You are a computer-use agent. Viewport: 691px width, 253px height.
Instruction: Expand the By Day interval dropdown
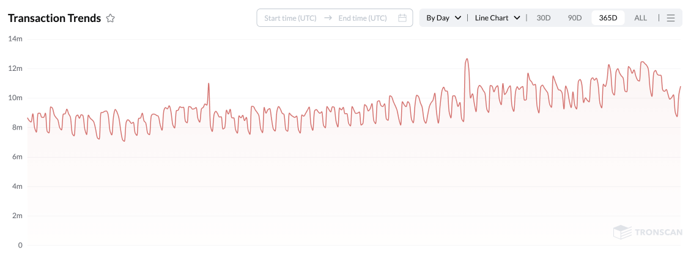coord(443,18)
